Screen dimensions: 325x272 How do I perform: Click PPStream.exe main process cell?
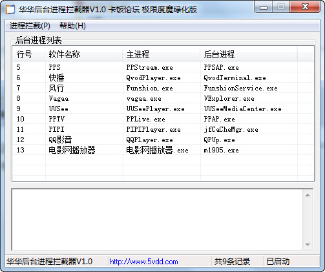149,67
